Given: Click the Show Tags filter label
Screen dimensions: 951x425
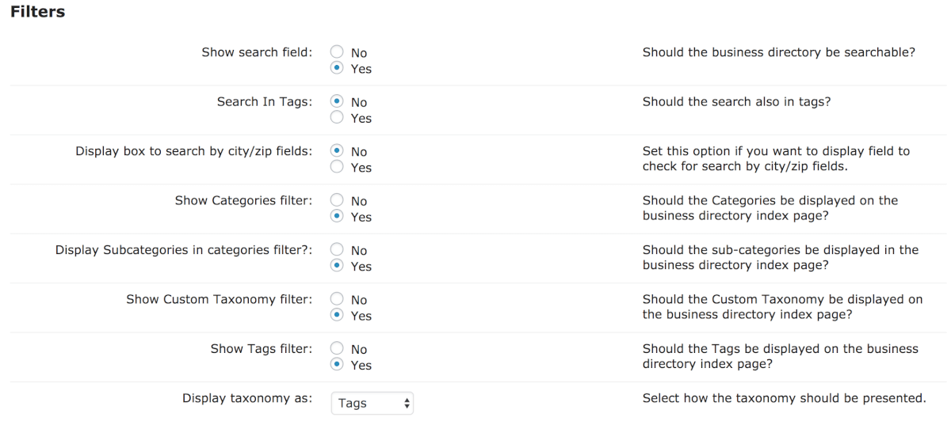Looking at the screenshot, I should (262, 349).
